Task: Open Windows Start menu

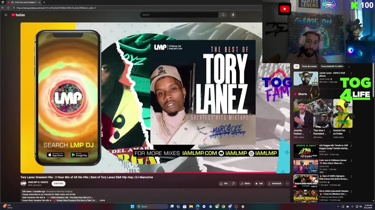Action: tap(132, 206)
